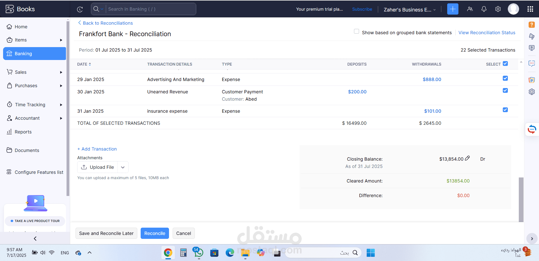Expand the Sales section in sidebar
Image resolution: width=539 pixels, height=261 pixels.
[61, 72]
